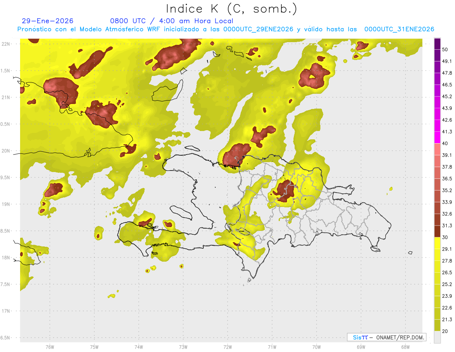This screenshot has width=455, height=352.
Task: Select the legend value "35.2"
Action: (447, 190)
